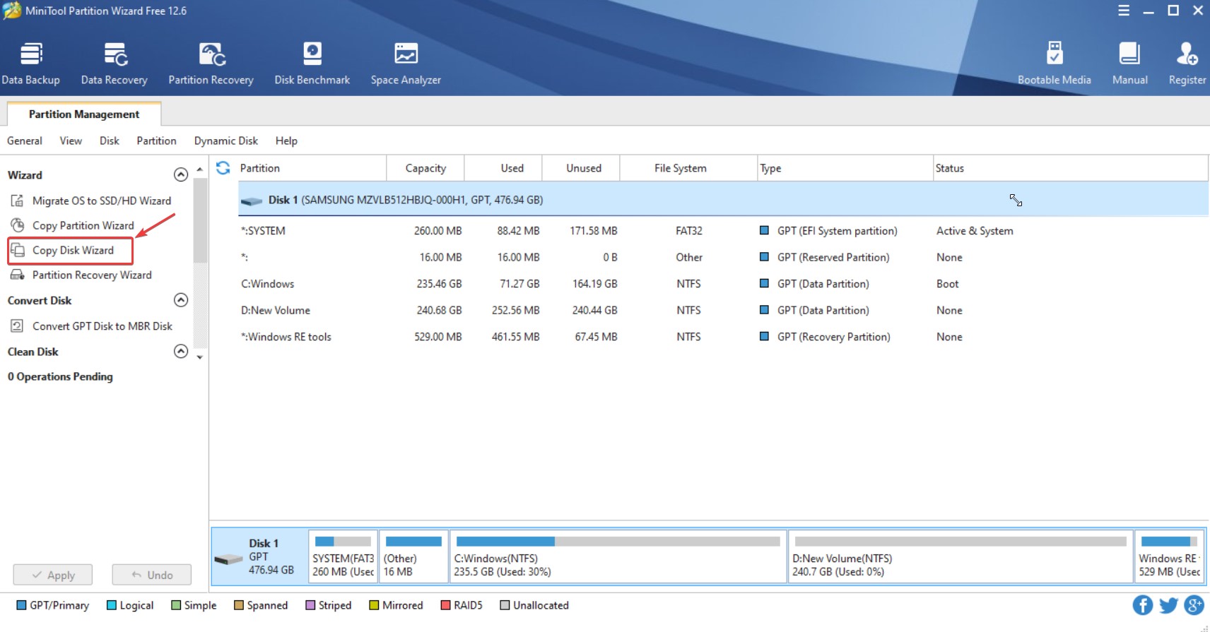Click the Striped legend color swatch
The height and width of the screenshot is (632, 1210).
tap(310, 605)
